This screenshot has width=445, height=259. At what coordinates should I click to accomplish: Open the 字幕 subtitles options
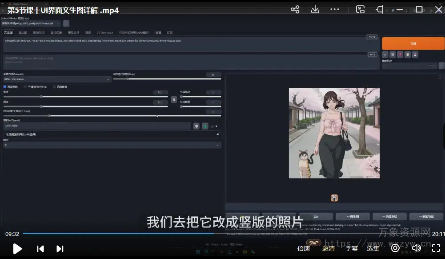(352, 248)
